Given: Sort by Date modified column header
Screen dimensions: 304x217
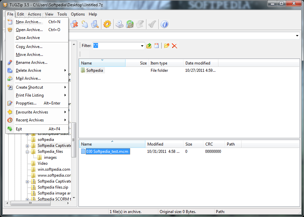Looking at the screenshot, I should click(201, 63).
